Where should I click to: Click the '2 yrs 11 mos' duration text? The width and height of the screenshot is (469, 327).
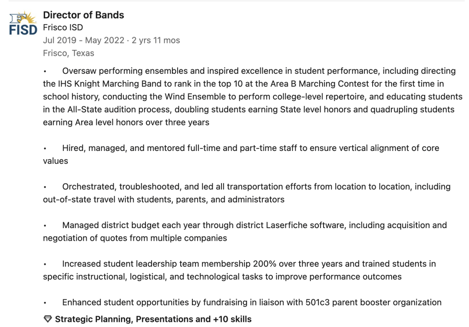[x=156, y=40]
